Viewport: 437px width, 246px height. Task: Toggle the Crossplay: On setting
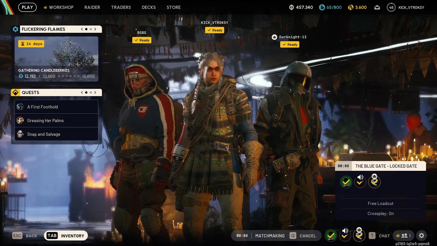point(380,214)
